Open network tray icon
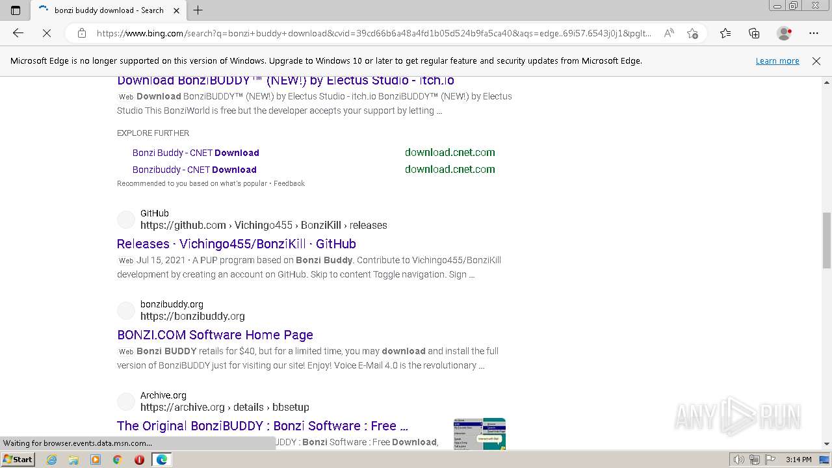 (x=755, y=460)
